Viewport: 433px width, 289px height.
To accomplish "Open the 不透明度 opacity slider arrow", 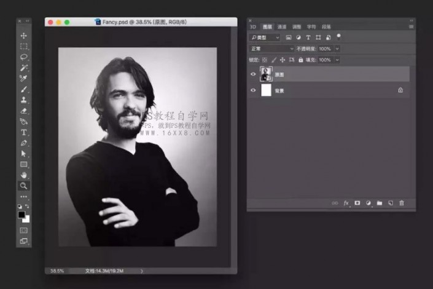I will point(337,49).
